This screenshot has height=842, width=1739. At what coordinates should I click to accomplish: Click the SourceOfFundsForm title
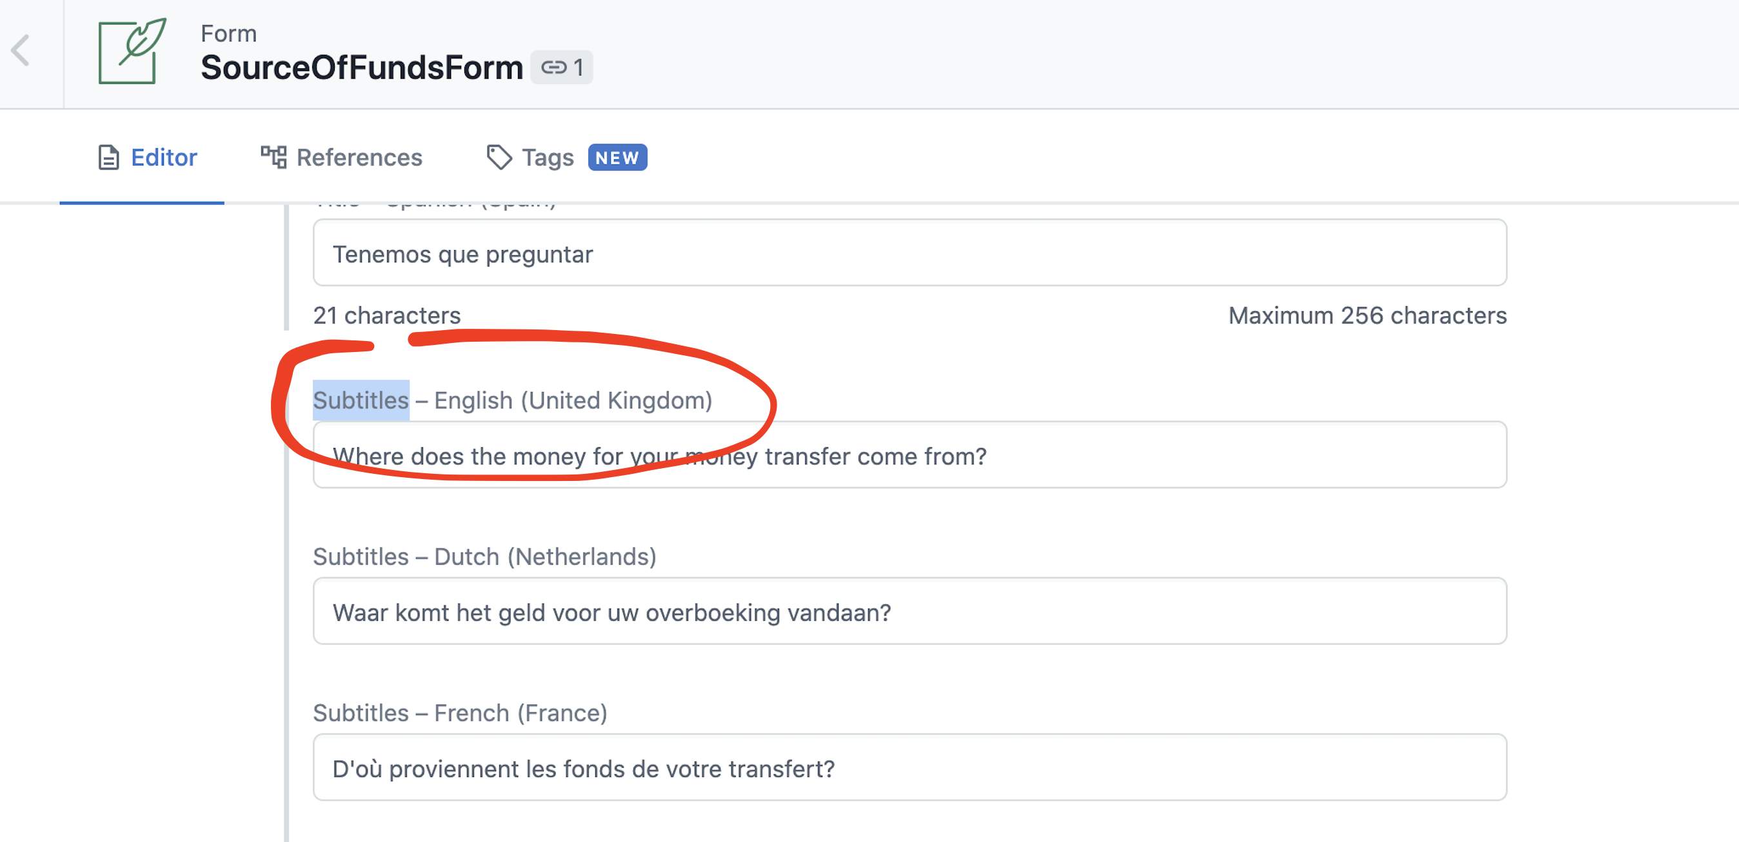point(362,68)
